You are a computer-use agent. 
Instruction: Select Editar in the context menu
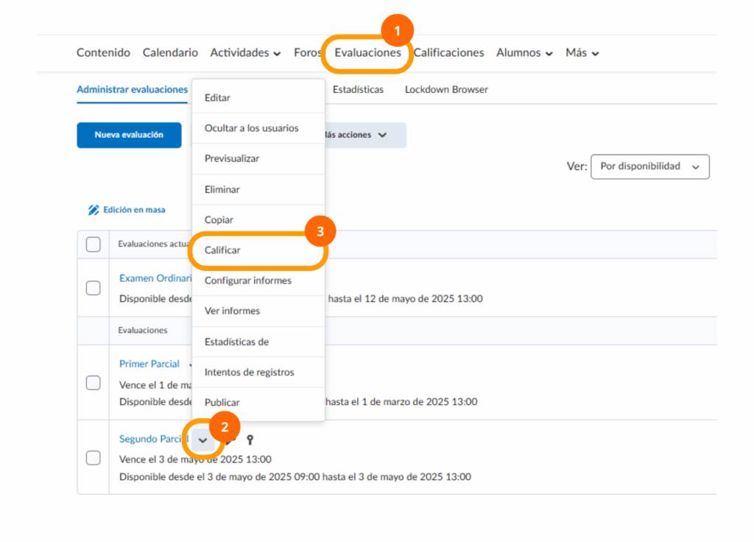(217, 98)
